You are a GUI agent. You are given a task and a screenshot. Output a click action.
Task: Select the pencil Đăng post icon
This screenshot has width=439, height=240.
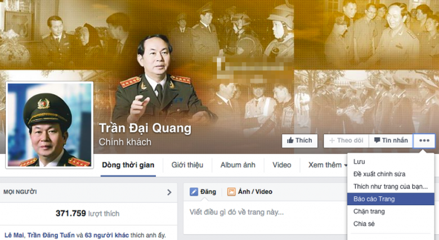pos(194,192)
